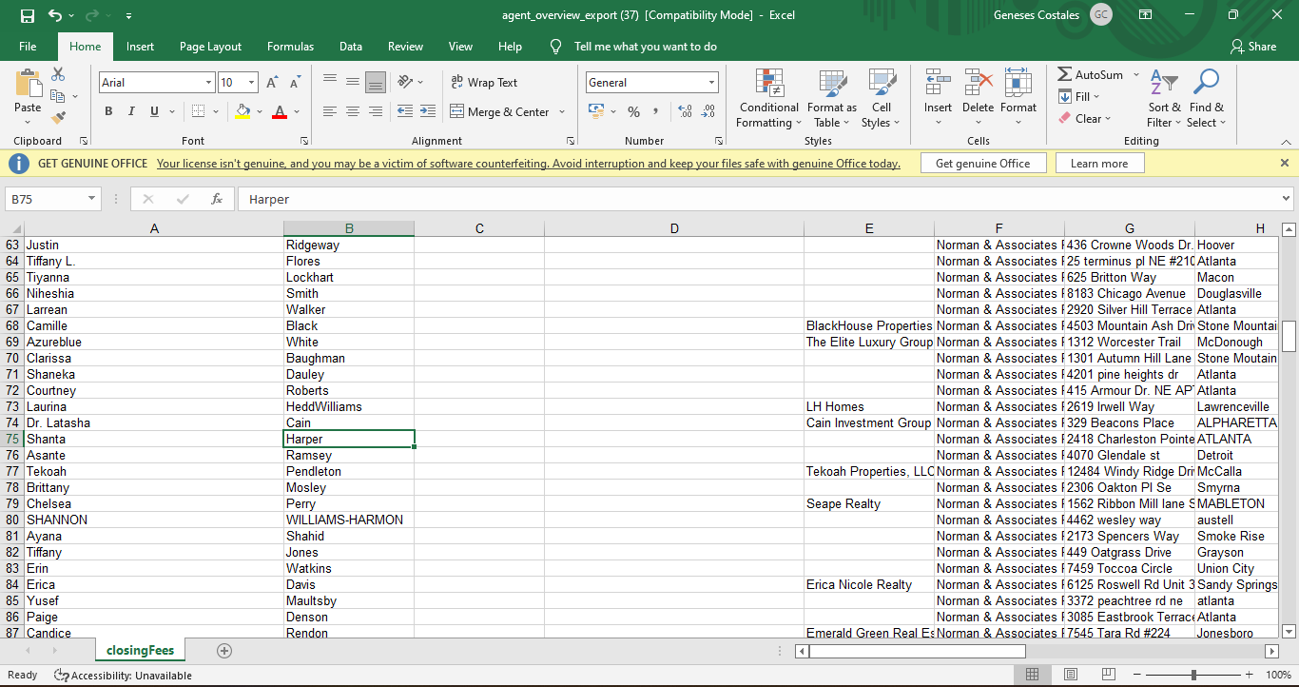Click the Insert Function fx icon
Screen dimensions: 1299x687
[x=217, y=199]
